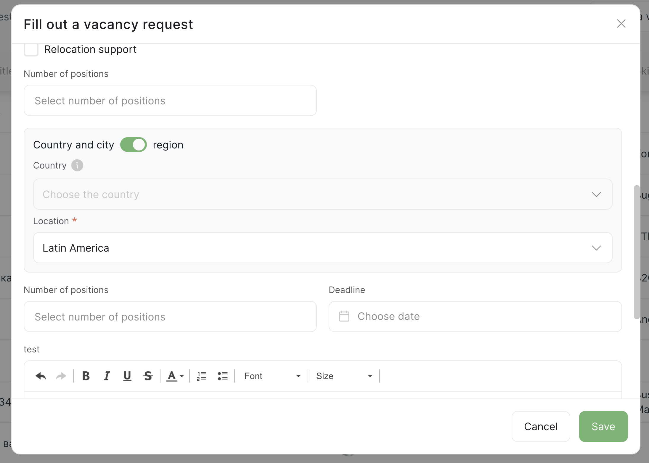Click the Country info icon
Viewport: 649px width, 463px height.
click(x=77, y=165)
